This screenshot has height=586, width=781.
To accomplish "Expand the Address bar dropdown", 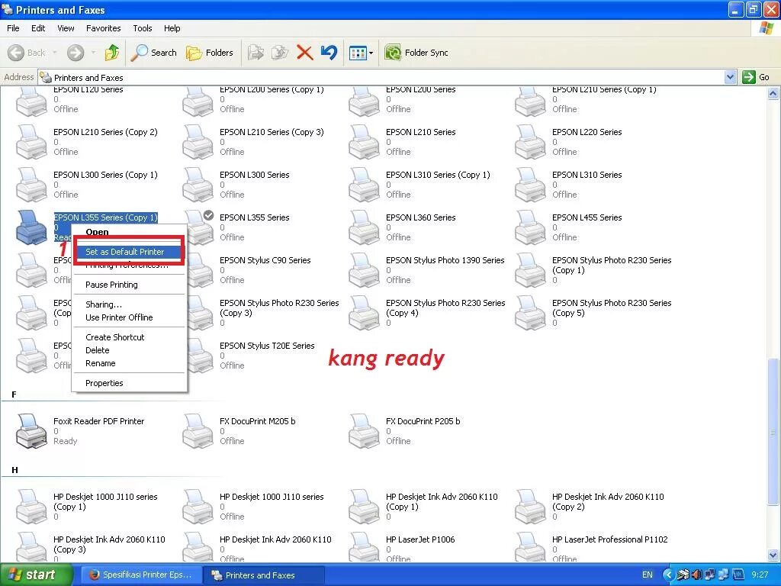I will coord(730,77).
